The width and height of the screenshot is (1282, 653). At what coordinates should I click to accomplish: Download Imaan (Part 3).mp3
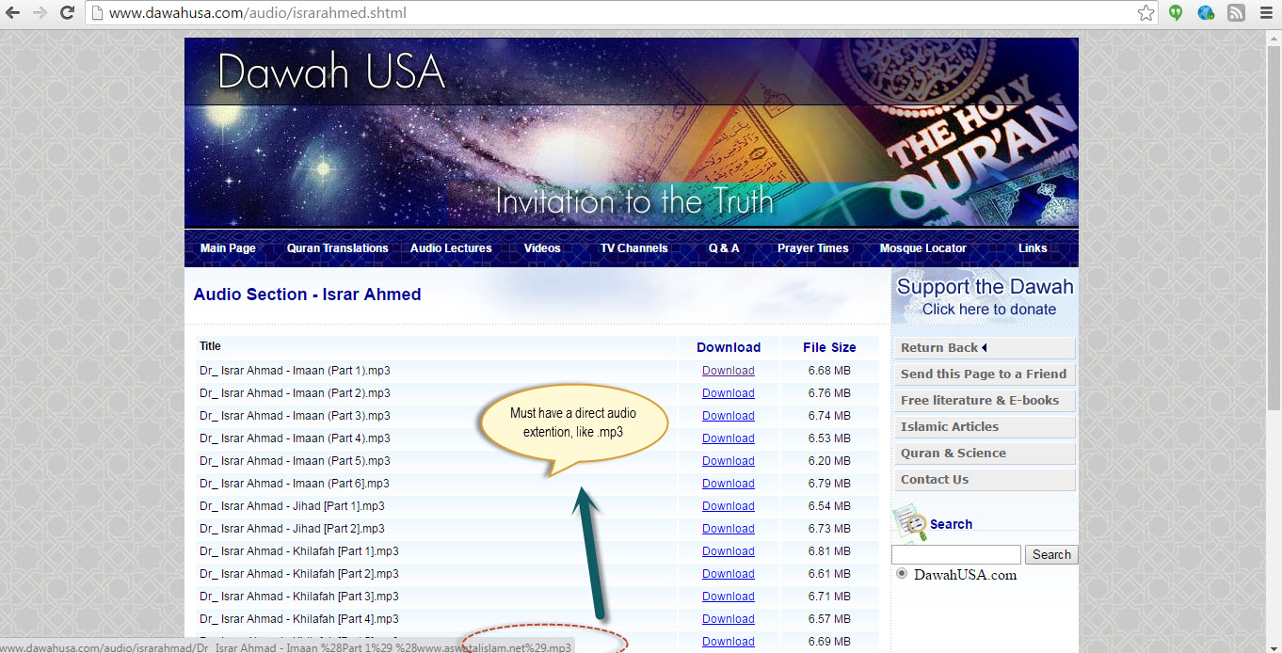click(729, 416)
